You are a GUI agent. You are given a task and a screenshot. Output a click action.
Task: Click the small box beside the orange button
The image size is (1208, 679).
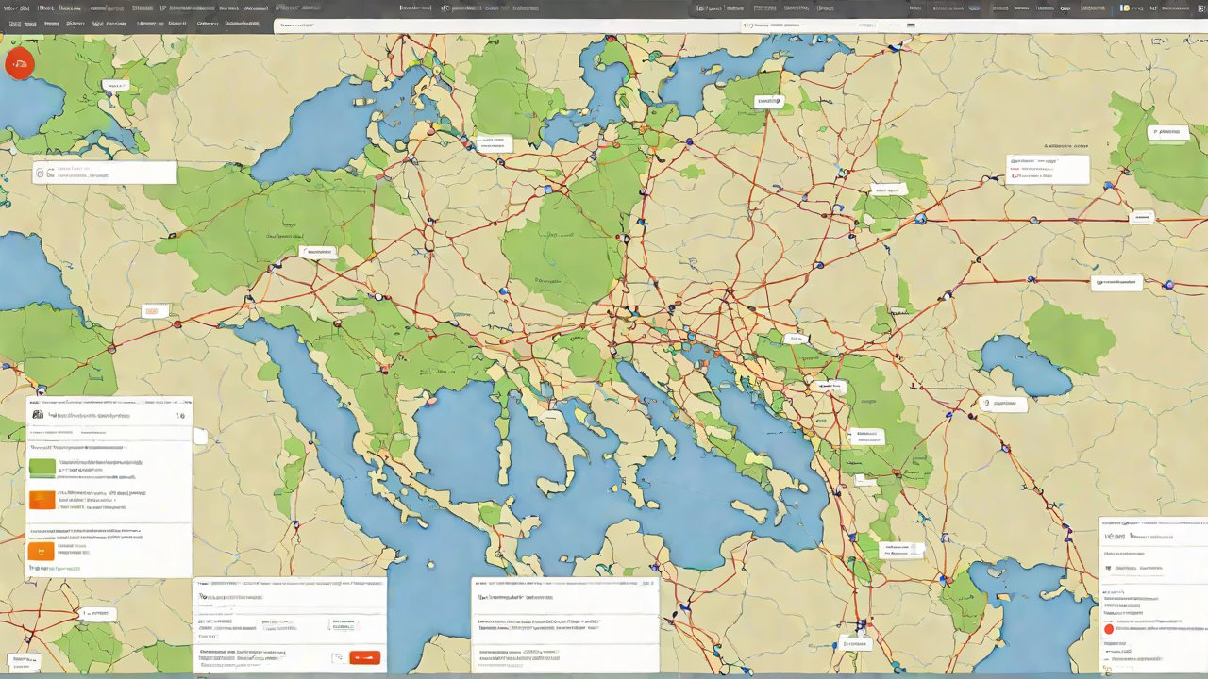(338, 657)
